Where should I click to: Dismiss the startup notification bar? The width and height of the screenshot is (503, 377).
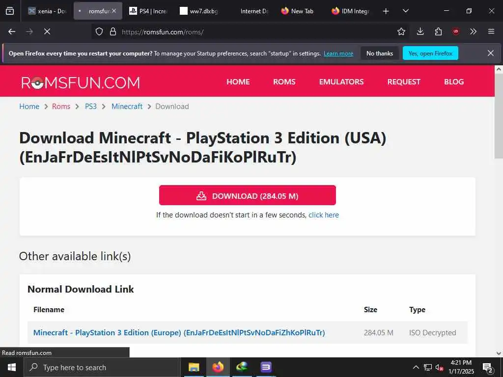coord(491,53)
